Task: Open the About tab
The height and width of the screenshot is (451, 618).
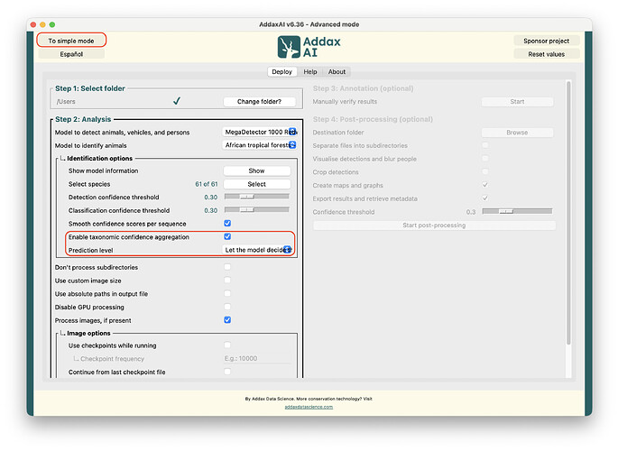Action: 337,71
